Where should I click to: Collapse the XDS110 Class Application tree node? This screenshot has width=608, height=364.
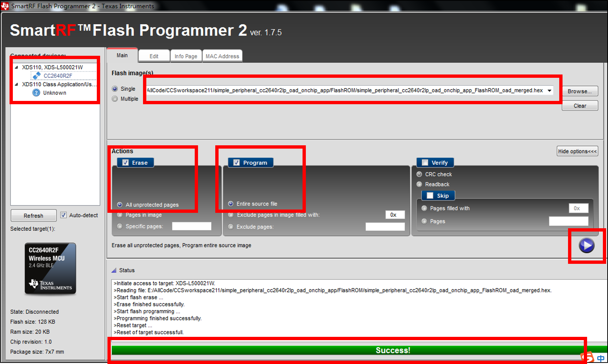17,84
